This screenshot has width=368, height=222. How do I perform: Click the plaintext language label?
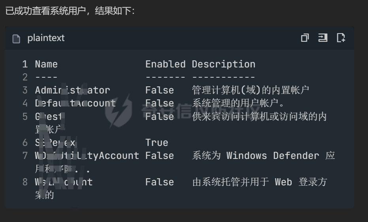pyautogui.click(x=46, y=38)
